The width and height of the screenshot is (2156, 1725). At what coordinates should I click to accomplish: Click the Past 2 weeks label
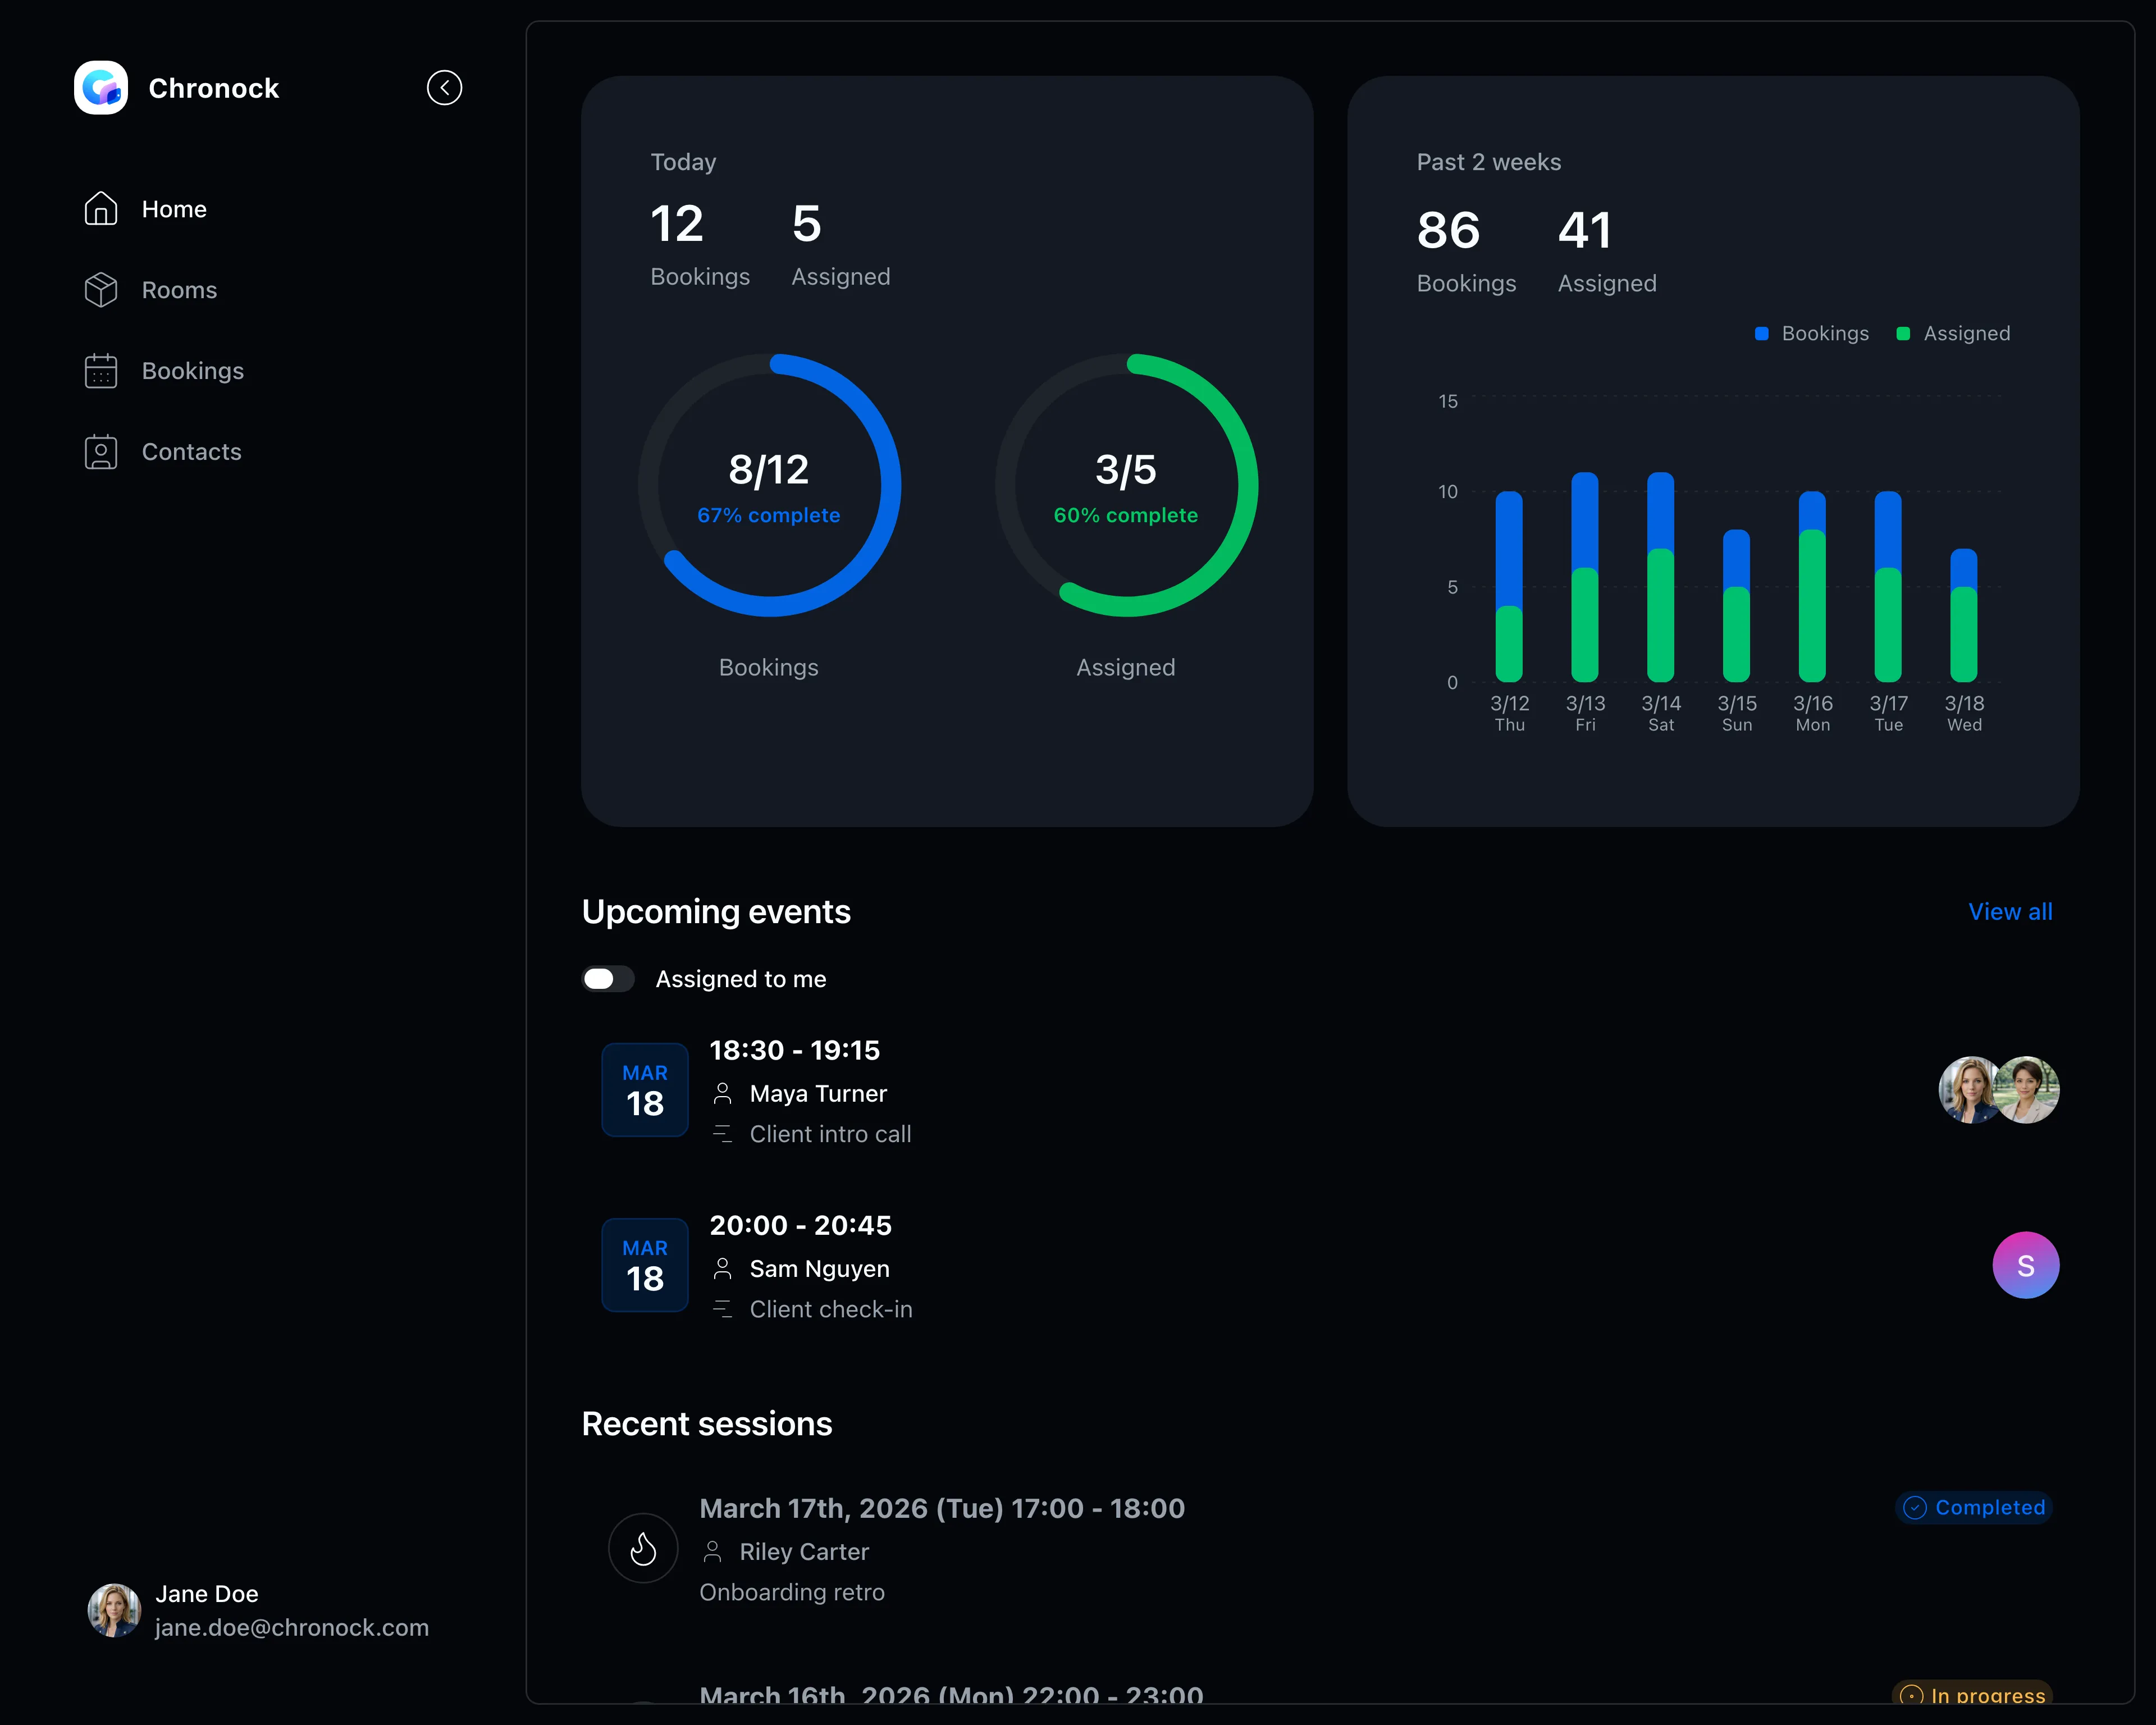pos(1489,162)
